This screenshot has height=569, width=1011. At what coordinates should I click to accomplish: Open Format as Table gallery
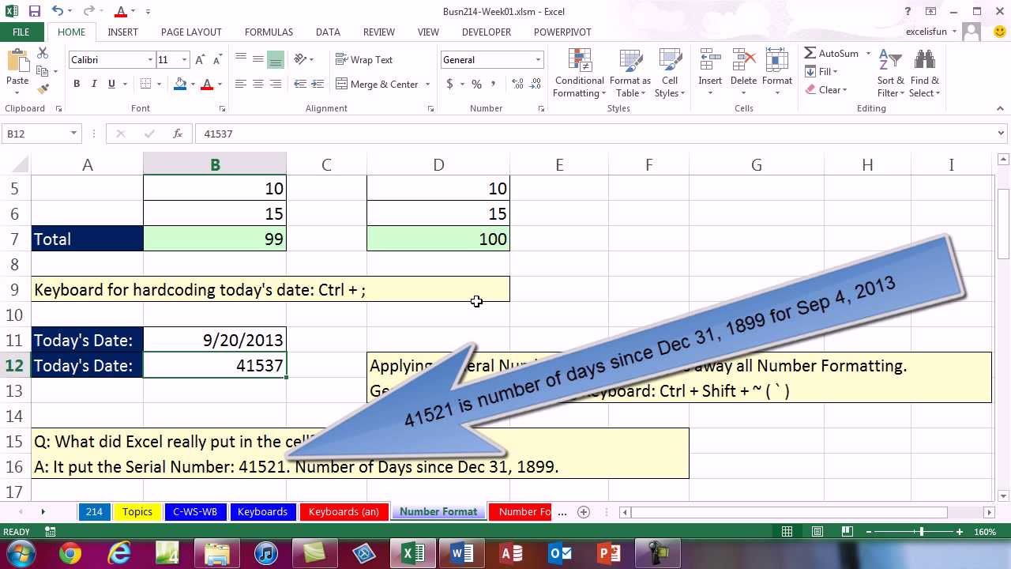tap(630, 73)
